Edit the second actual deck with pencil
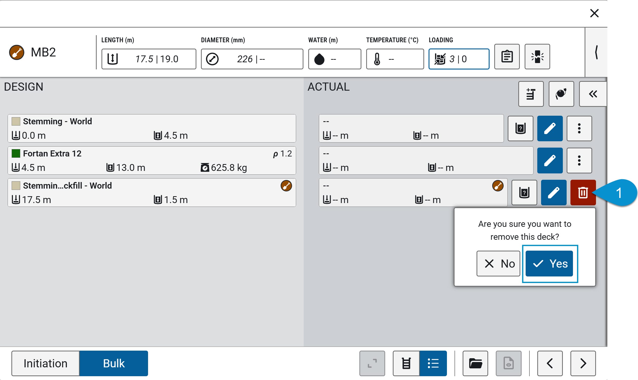Screen dimensions: 638x380 [550, 161]
